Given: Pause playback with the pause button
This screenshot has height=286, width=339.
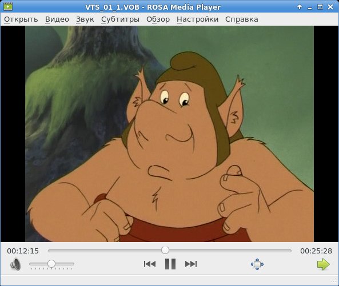Looking at the screenshot, I should pos(170,264).
